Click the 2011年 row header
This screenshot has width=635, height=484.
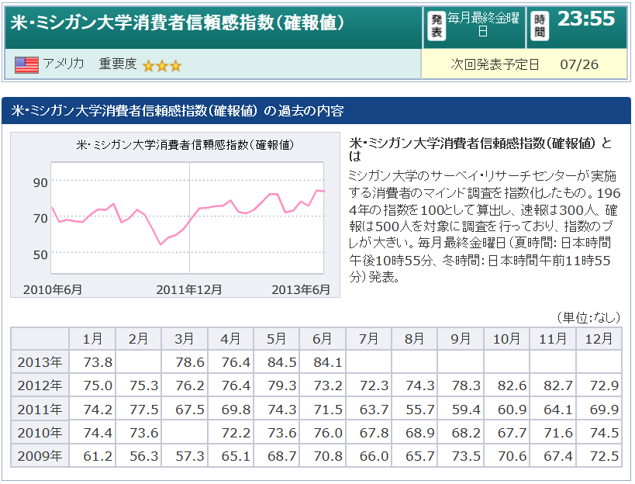pyautogui.click(x=40, y=410)
